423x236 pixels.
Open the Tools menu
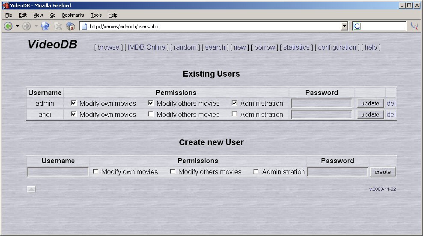[x=96, y=15]
